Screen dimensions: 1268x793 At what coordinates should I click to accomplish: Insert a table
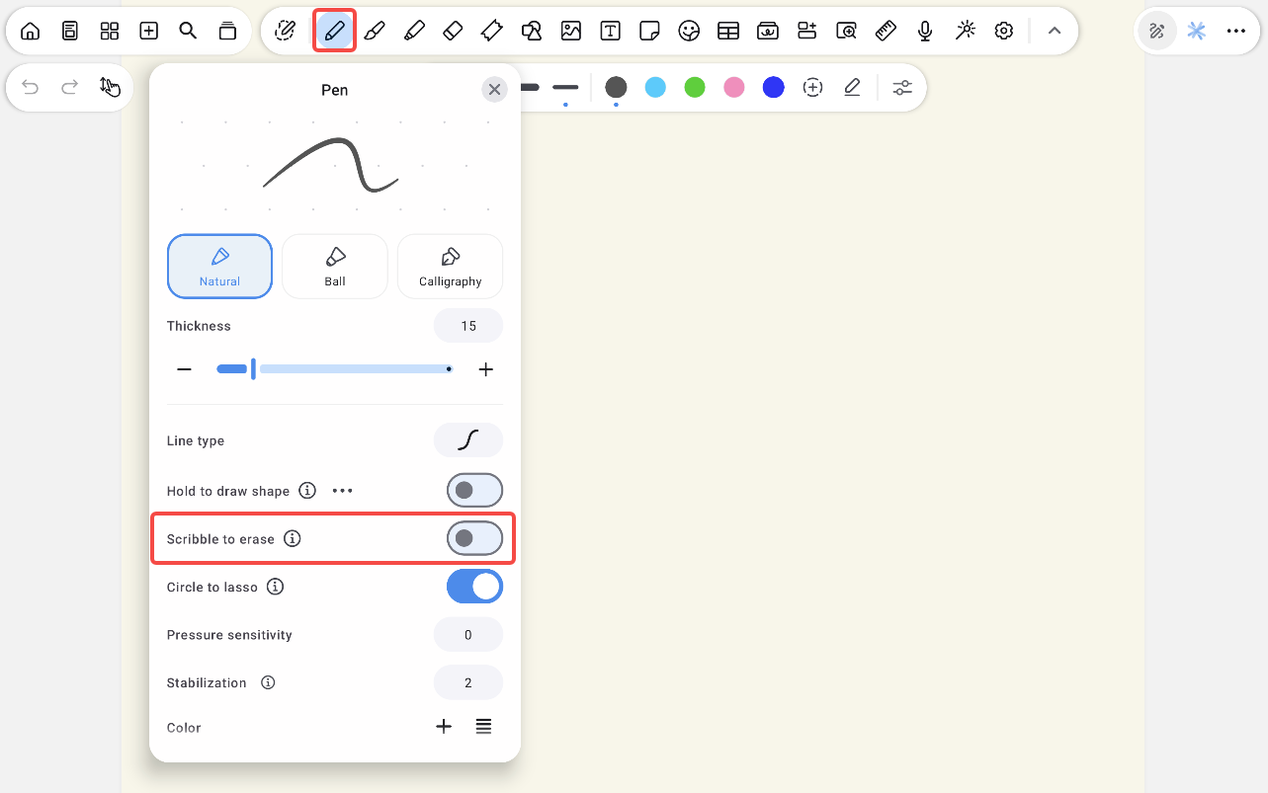(x=728, y=31)
